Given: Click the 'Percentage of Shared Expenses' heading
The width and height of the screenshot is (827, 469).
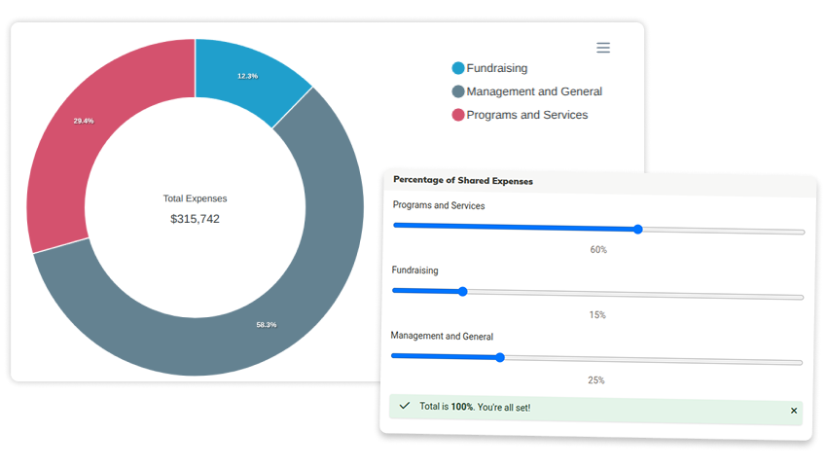Looking at the screenshot, I should pos(463,180).
